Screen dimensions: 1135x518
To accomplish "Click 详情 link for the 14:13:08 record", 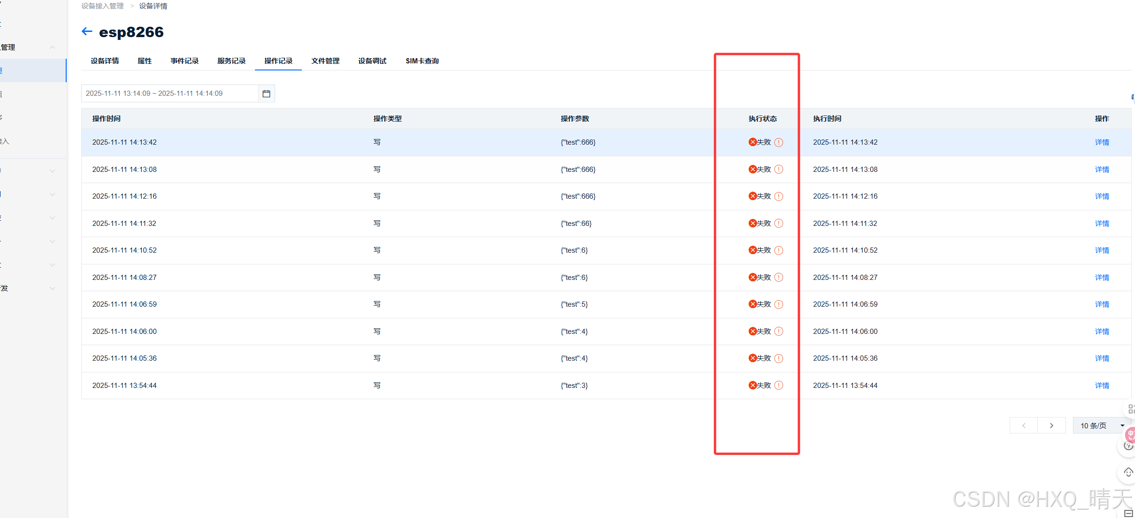I will pos(1102,170).
